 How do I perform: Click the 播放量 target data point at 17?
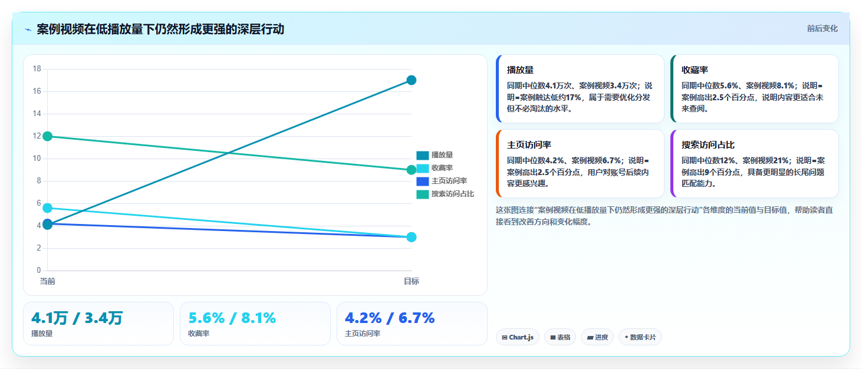tap(412, 80)
